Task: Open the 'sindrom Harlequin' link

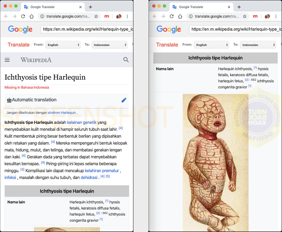Action: point(62,113)
